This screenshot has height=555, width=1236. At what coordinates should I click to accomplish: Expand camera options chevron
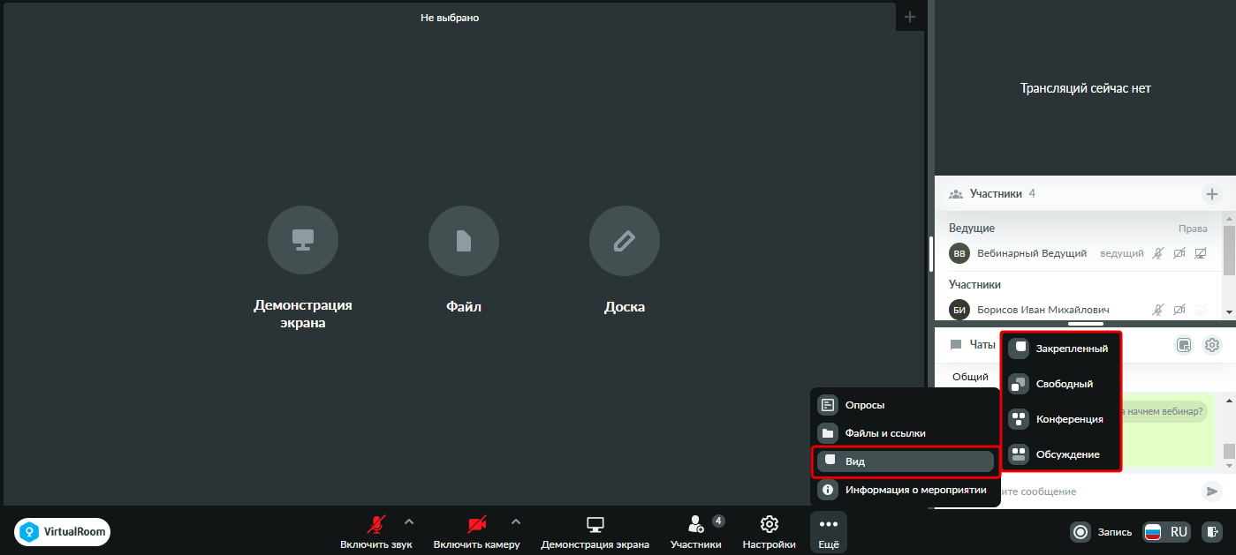pyautogui.click(x=516, y=521)
